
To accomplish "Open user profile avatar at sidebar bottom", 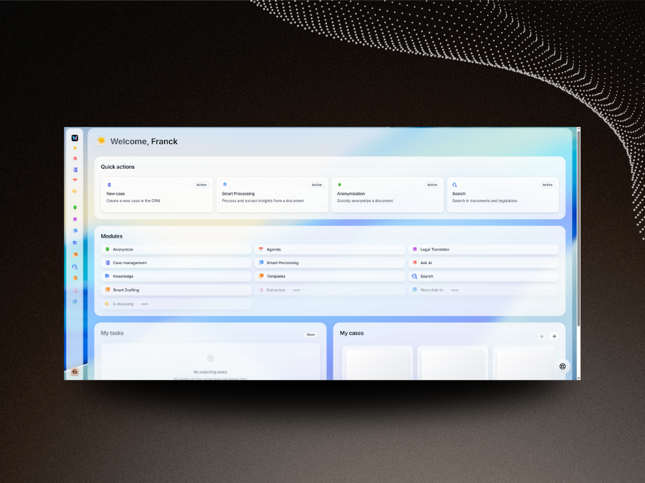I will pyautogui.click(x=75, y=372).
